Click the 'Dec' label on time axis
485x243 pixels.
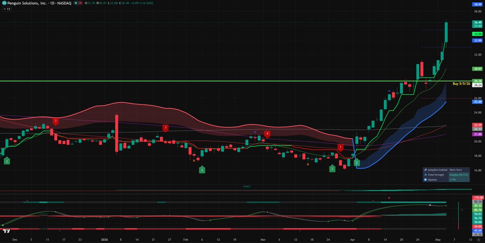(15, 239)
